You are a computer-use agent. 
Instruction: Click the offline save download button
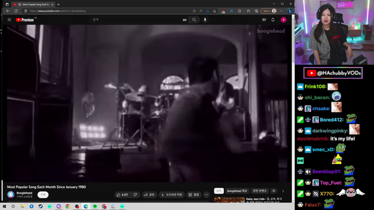tap(171, 195)
